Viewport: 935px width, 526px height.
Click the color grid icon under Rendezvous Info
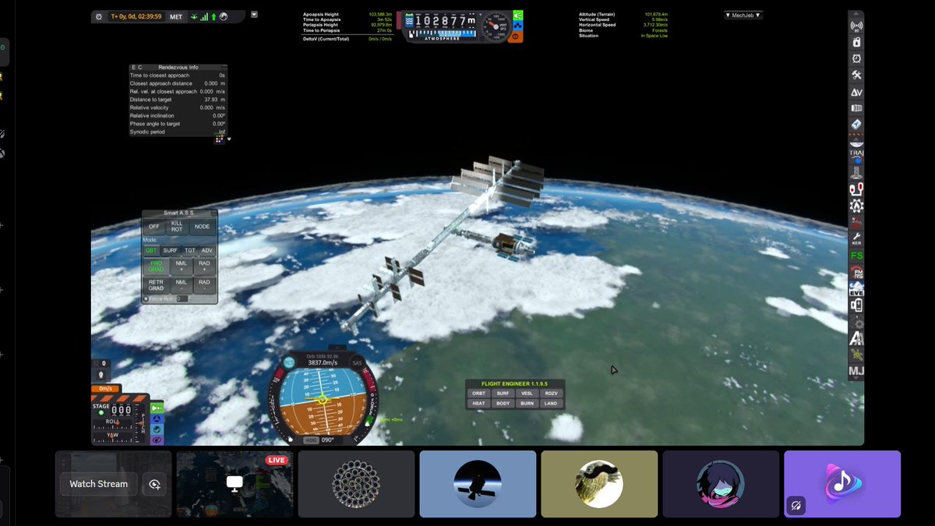tap(220, 139)
